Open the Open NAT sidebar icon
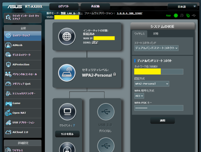 pyautogui.click(x=8, y=113)
